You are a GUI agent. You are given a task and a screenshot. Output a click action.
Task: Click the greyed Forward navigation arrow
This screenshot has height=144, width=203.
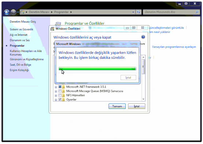click(13, 12)
